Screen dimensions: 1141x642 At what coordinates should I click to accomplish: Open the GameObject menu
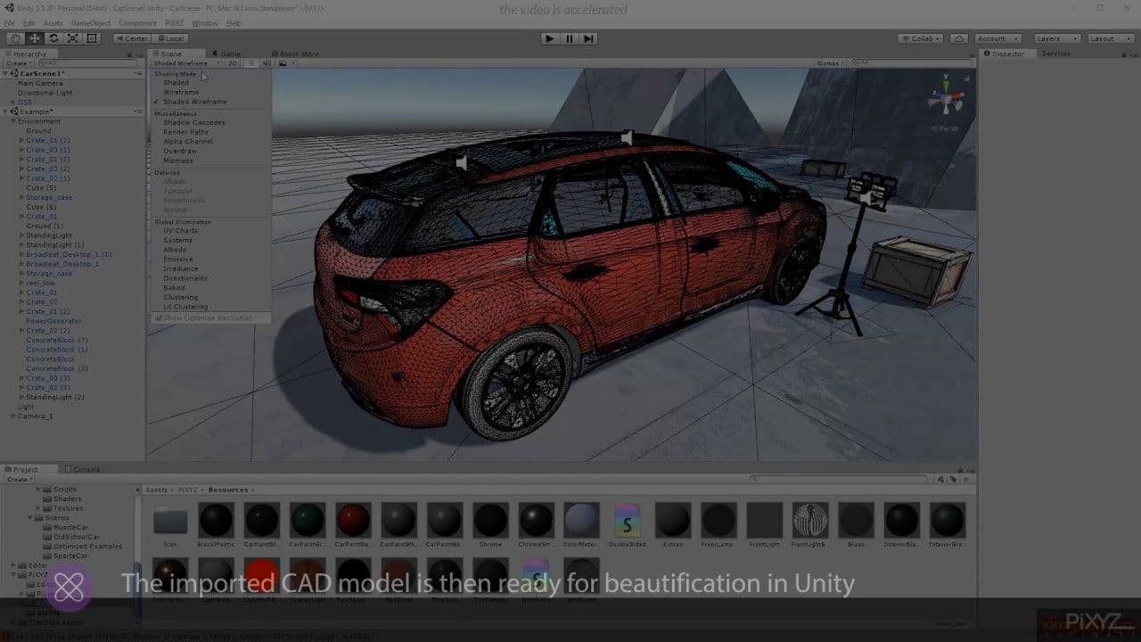(x=92, y=22)
